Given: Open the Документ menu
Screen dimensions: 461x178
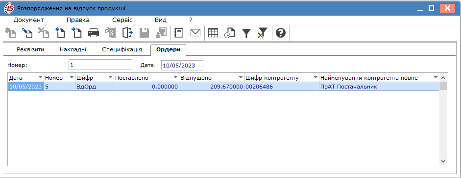Looking at the screenshot, I should (x=28, y=20).
